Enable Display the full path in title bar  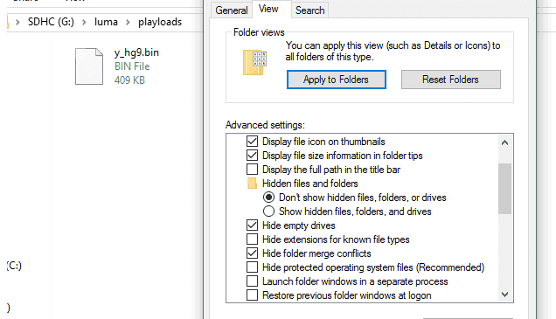(x=252, y=170)
